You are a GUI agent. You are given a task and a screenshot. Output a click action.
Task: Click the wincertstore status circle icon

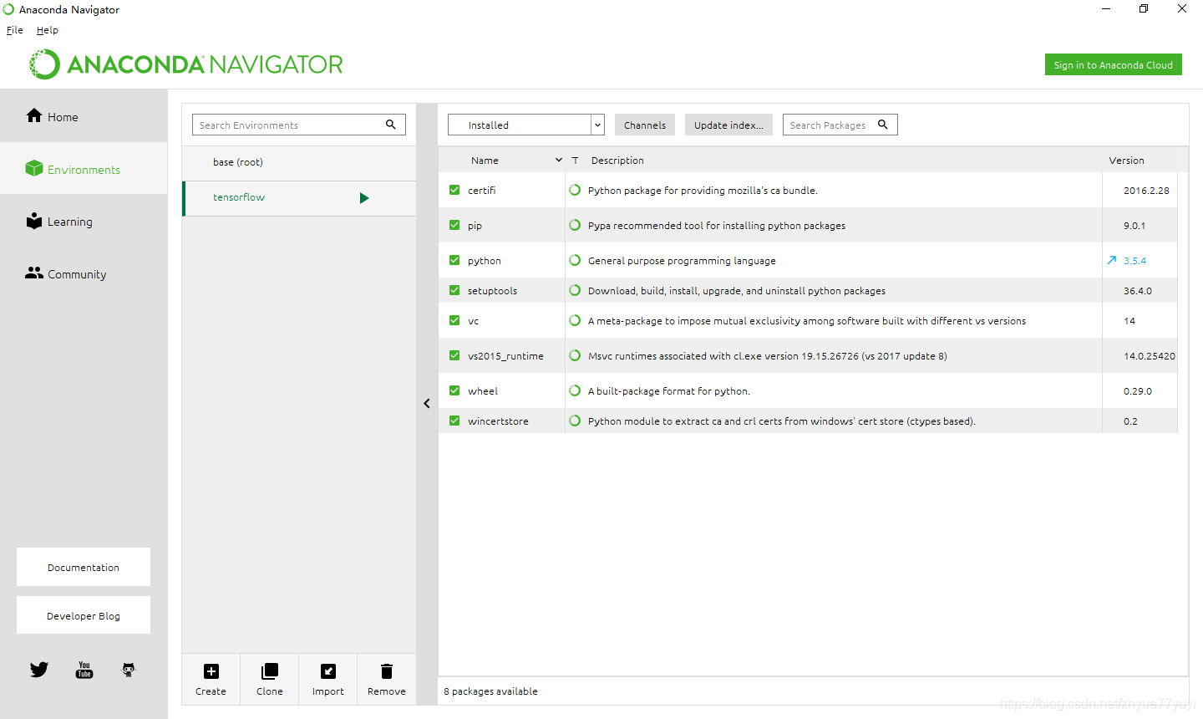[x=575, y=421]
